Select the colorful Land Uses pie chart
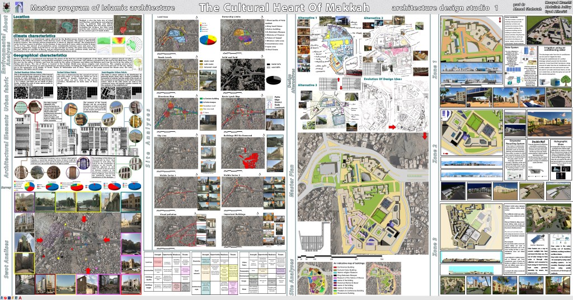Viewport: 573px width, 300px height. click(x=205, y=39)
